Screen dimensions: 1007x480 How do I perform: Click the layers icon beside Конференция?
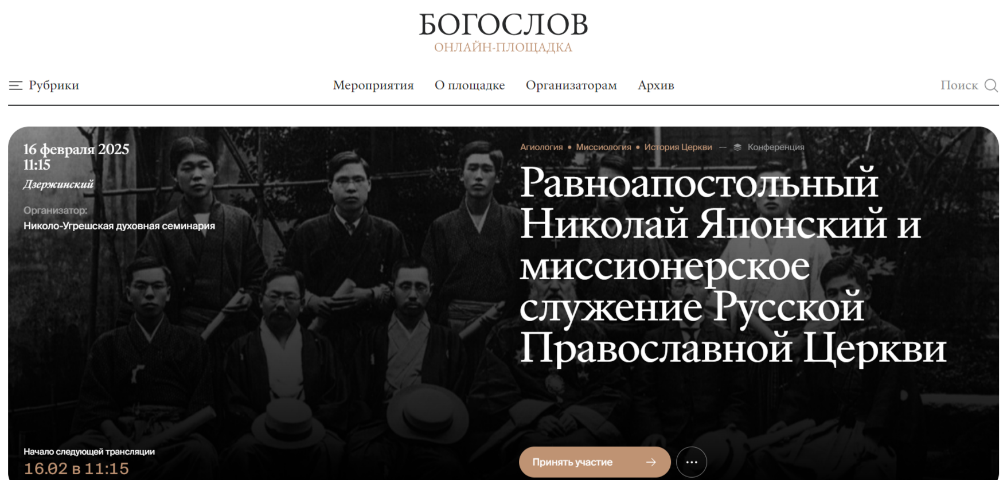click(737, 147)
